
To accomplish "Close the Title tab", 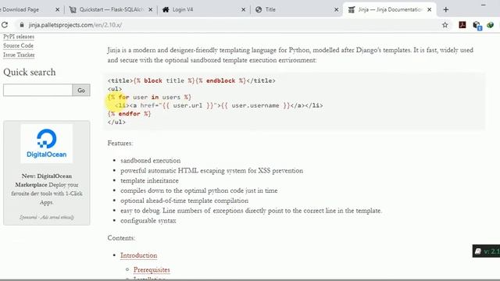I will point(336,9).
